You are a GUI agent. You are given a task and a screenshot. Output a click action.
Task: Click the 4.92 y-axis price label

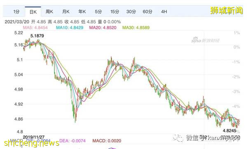point(19,104)
